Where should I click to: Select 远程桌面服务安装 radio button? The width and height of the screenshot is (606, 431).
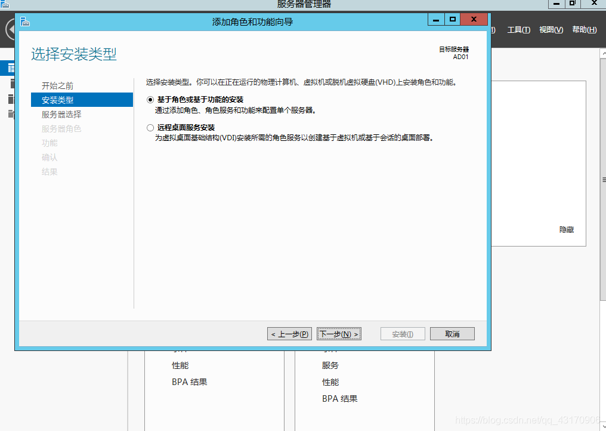[150, 128]
